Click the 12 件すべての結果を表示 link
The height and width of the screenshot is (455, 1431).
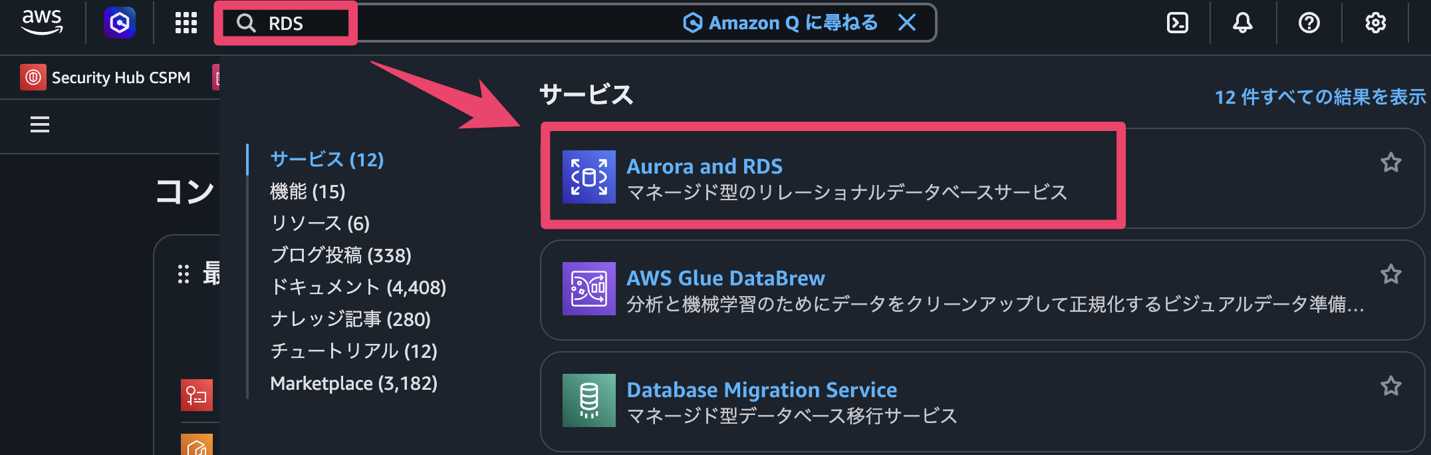1319,97
